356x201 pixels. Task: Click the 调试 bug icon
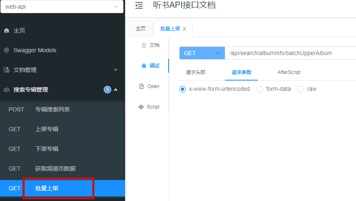144,66
